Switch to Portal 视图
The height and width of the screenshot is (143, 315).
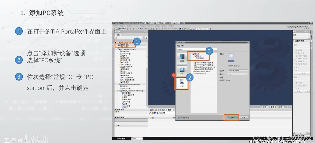coord(120,139)
